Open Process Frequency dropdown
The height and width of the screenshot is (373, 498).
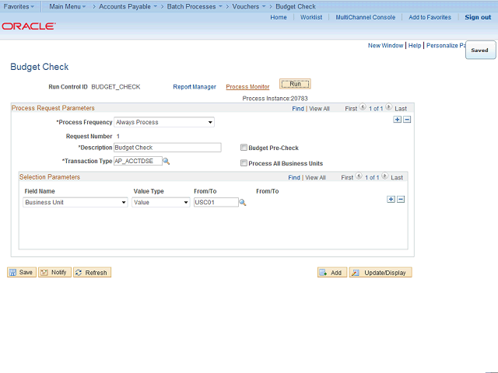point(164,122)
